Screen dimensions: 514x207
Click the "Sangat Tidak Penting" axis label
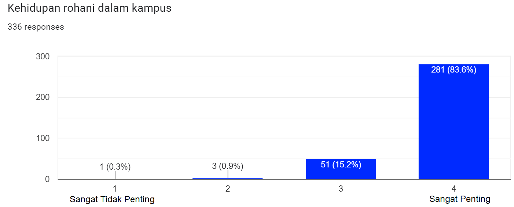tap(112, 200)
